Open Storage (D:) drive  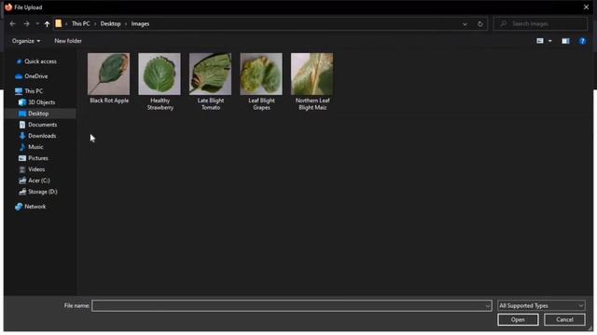[43, 192]
